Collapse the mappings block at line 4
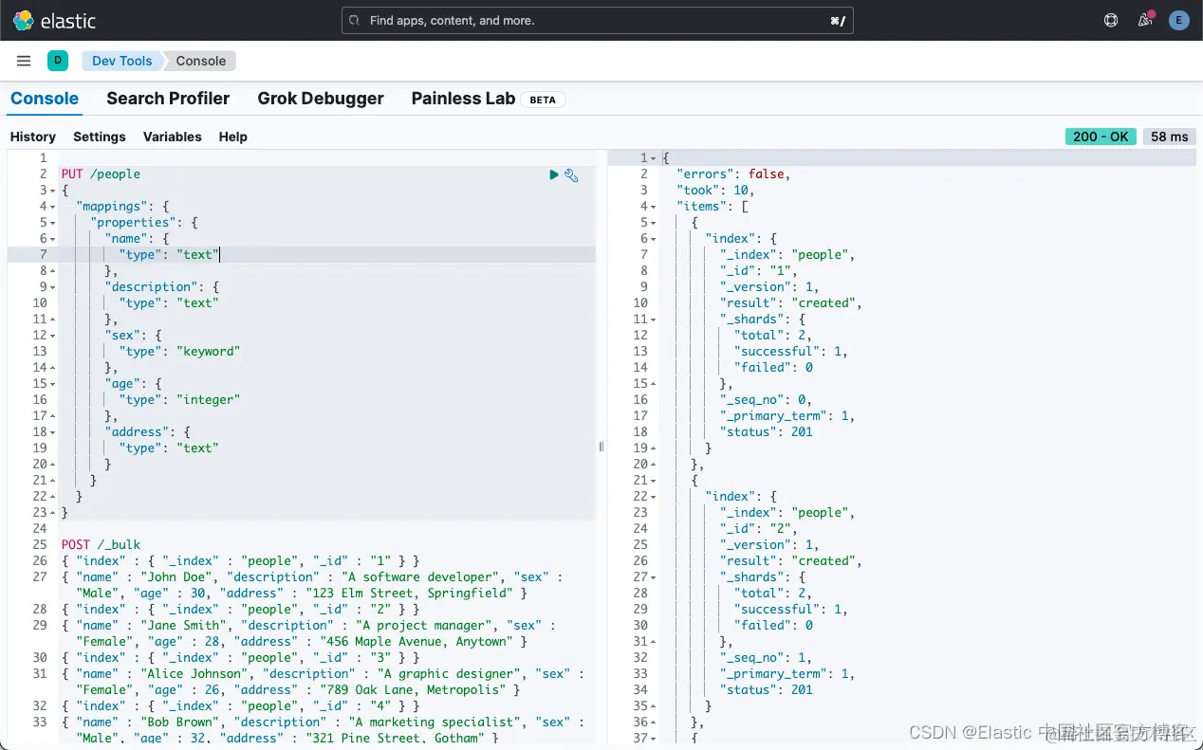1203x750 pixels. tap(52, 207)
